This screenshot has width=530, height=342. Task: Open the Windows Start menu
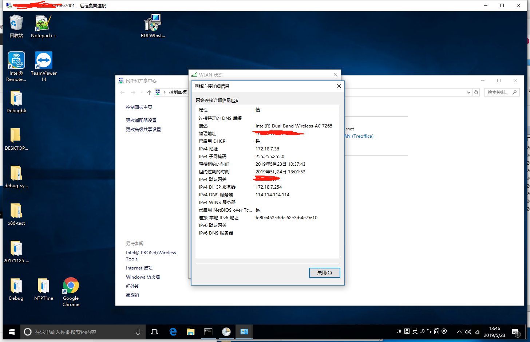click(x=11, y=332)
